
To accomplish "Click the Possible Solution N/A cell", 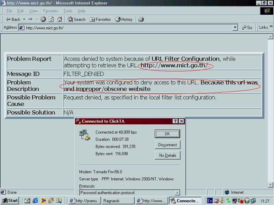I will (162, 112).
